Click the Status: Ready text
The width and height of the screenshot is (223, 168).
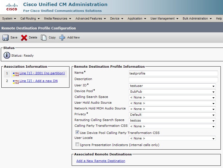tap(23, 56)
